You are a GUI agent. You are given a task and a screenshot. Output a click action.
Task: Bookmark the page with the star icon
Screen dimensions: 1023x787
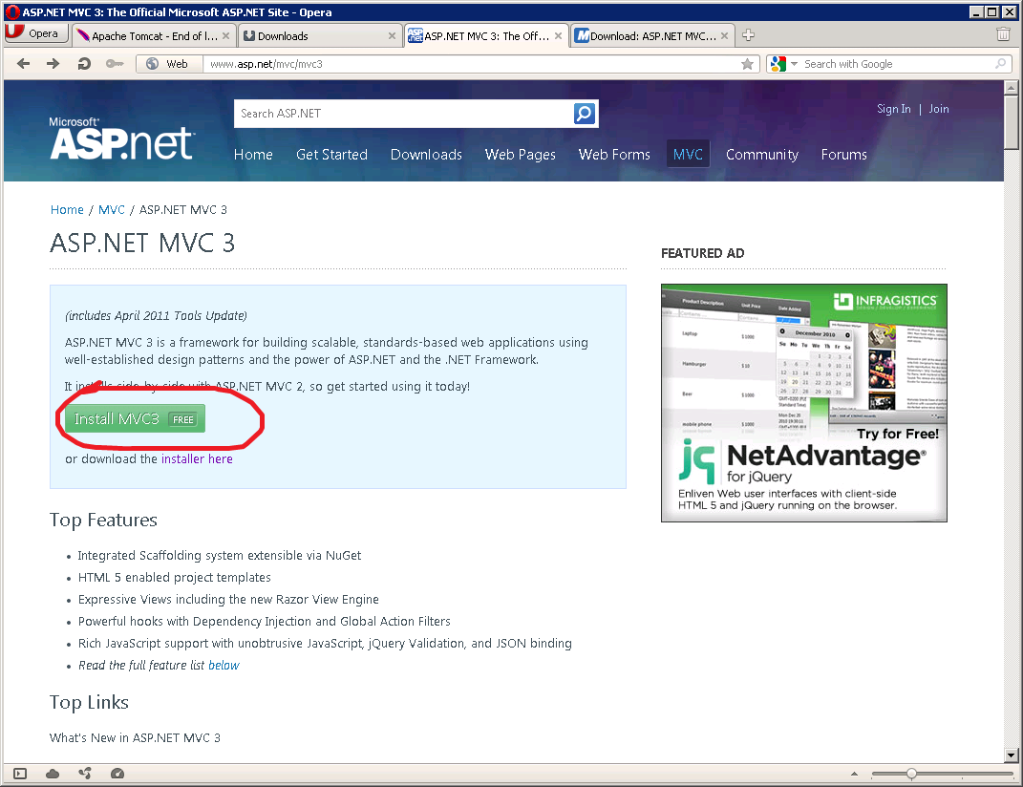(747, 64)
